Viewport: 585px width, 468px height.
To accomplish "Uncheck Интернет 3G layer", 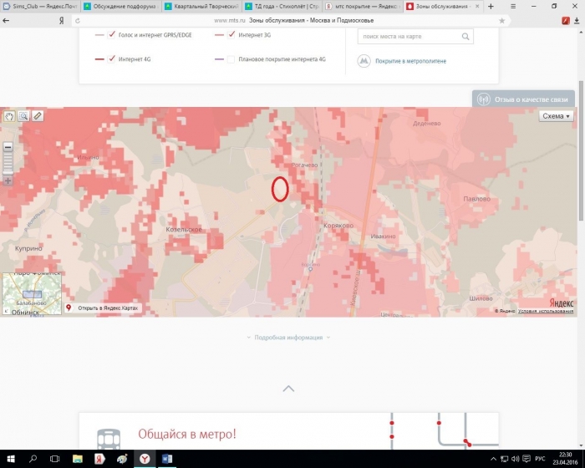I will click(x=231, y=35).
